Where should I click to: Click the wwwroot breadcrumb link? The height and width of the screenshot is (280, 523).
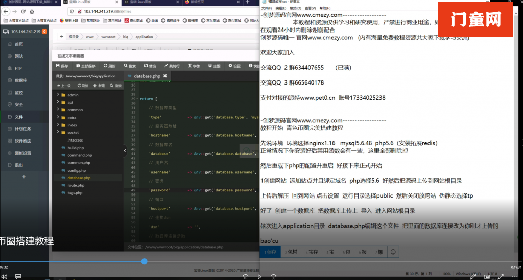coord(108,37)
